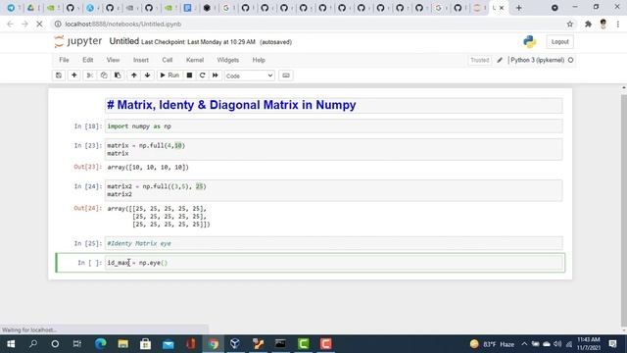The image size is (627, 353).
Task: Open the cell type Code dropdown
Action: 250,76
